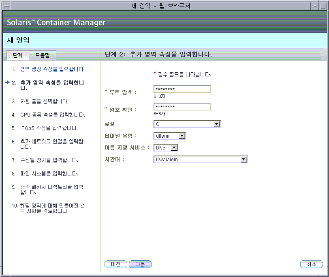The height and width of the screenshot is (277, 329).
Task: Switch to the 단계 tab
Action: pyautogui.click(x=18, y=55)
